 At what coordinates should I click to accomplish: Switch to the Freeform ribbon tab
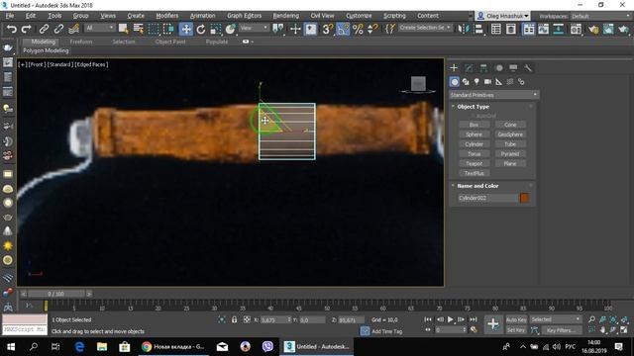81,42
